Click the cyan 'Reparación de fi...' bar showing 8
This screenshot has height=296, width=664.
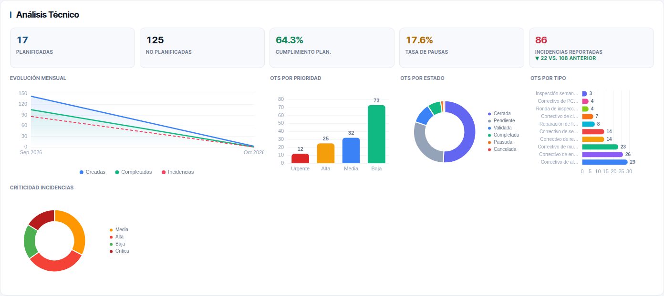click(588, 124)
